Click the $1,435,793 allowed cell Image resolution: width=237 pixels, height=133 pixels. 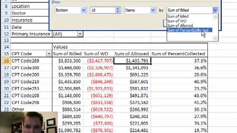[x=132, y=61]
